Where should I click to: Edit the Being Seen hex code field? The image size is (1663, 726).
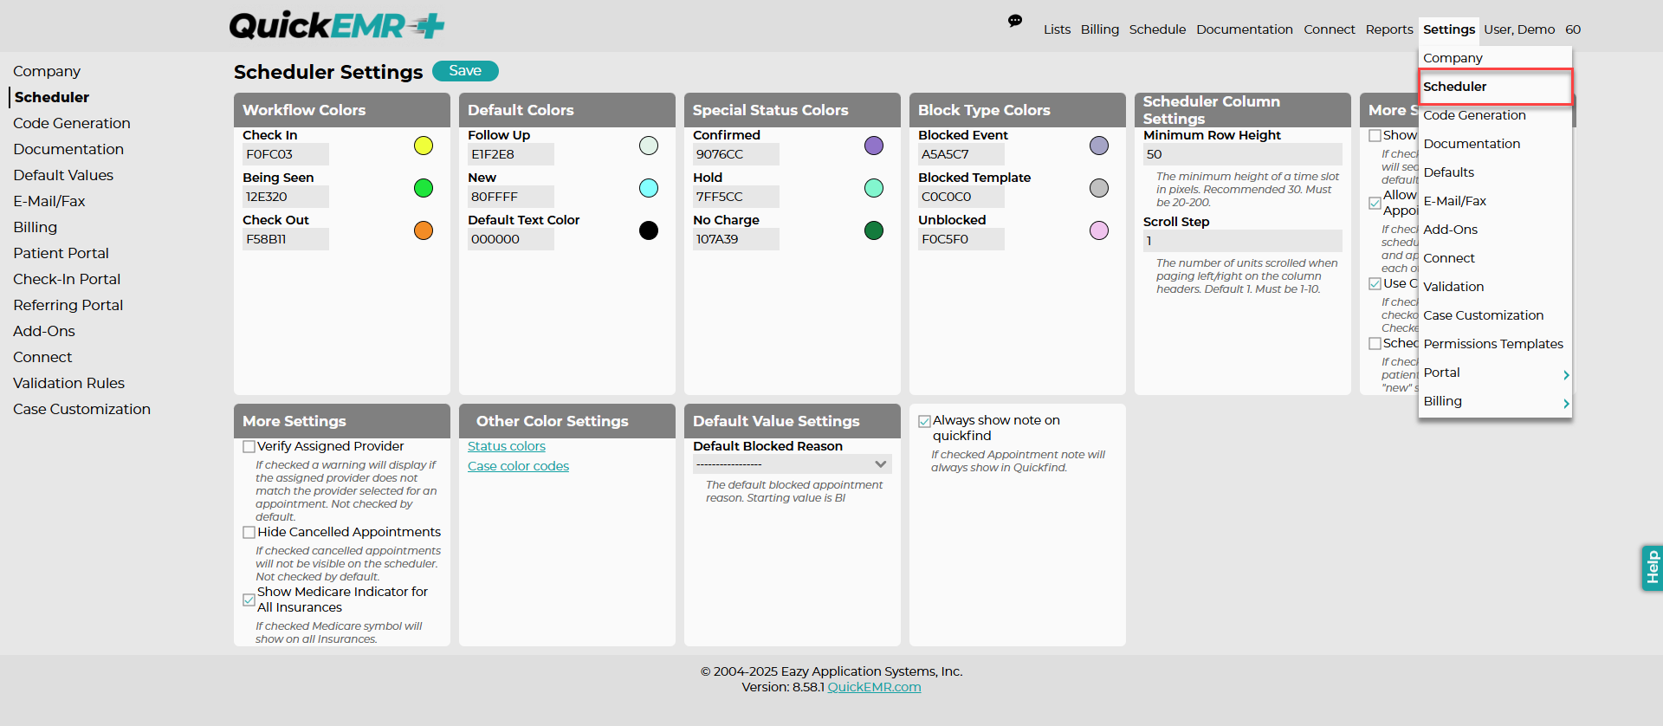coord(286,197)
